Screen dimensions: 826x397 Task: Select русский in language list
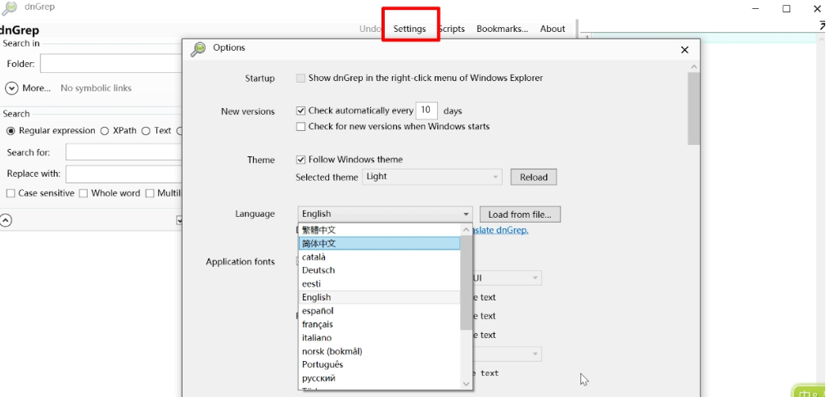click(379, 378)
